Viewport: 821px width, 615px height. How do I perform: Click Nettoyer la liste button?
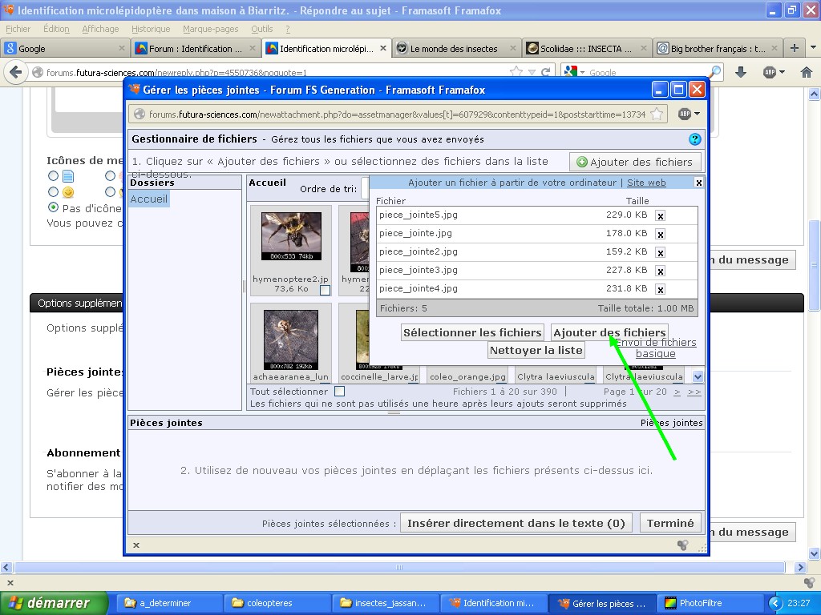point(536,351)
